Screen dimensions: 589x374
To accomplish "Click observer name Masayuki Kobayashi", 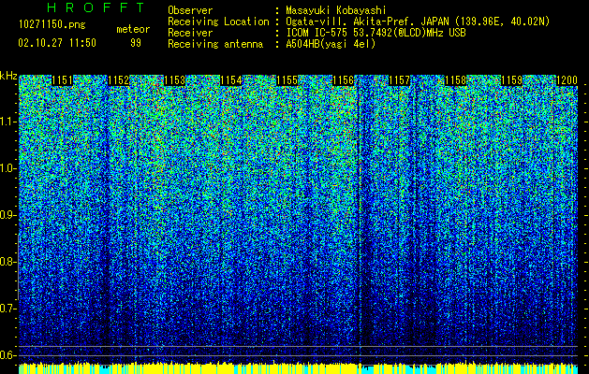I will tap(336, 10).
